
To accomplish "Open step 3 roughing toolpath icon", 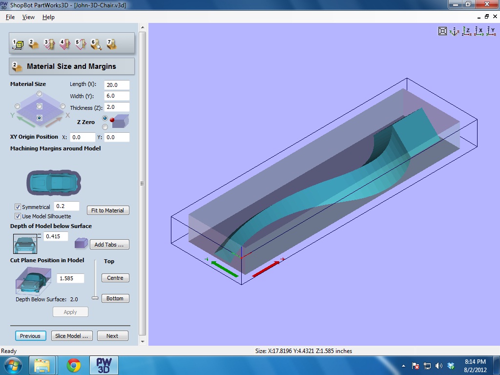I will pyautogui.click(x=49, y=44).
